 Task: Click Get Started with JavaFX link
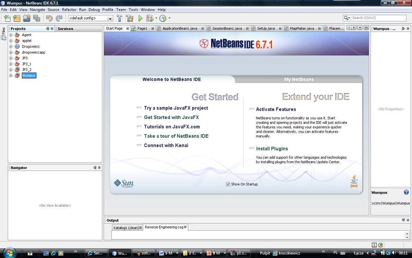pyautogui.click(x=171, y=117)
